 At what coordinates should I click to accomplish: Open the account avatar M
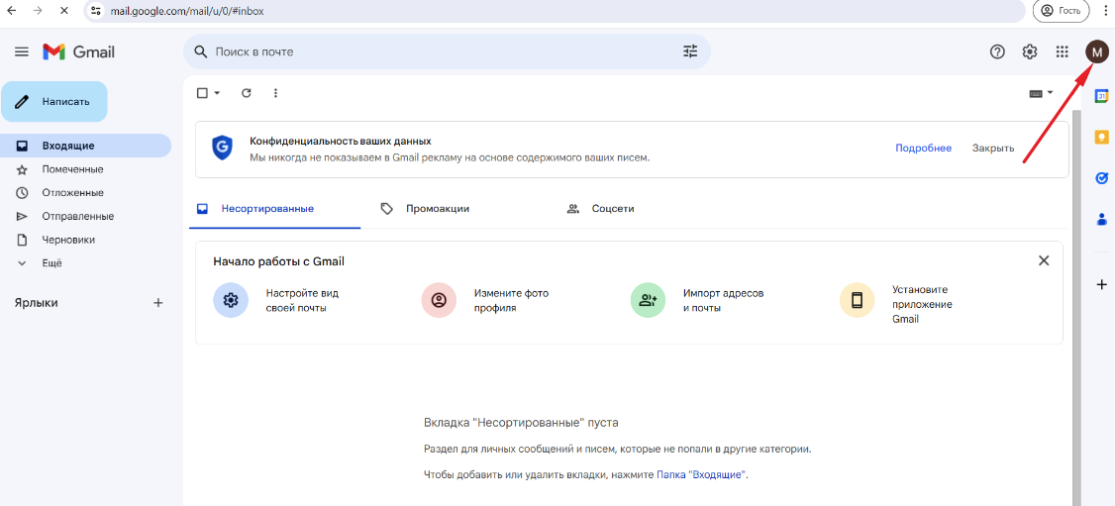point(1097,51)
